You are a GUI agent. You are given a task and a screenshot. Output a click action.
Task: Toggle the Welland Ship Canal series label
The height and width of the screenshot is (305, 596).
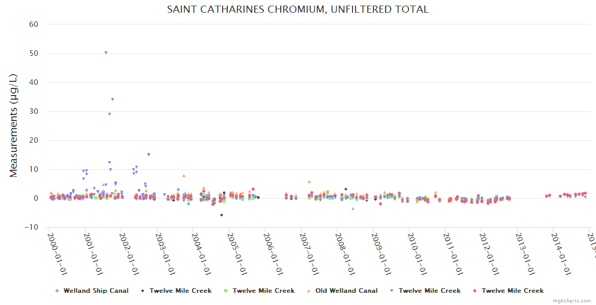tap(96, 291)
